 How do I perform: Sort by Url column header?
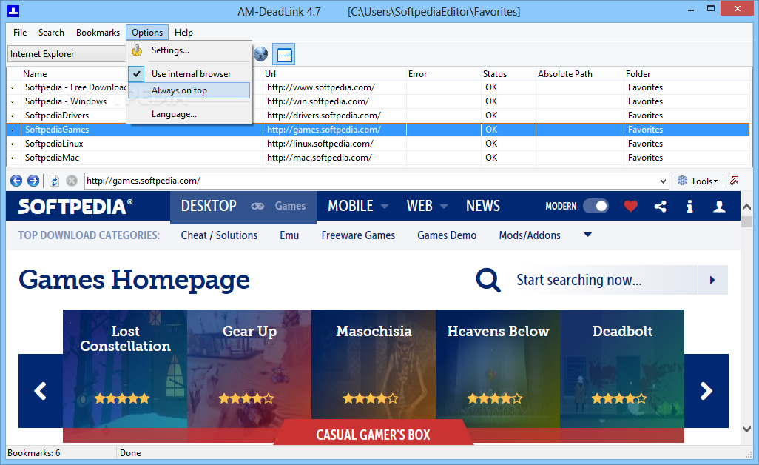click(x=334, y=74)
